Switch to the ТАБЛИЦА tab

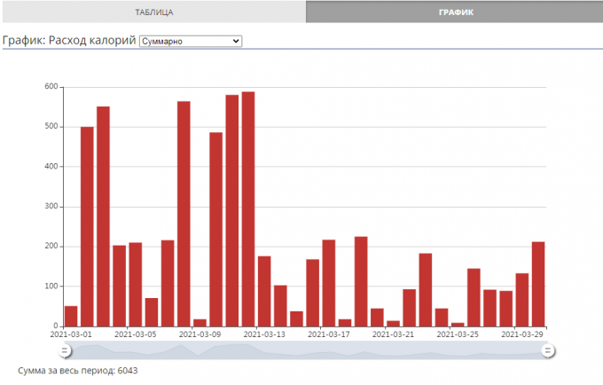tap(153, 12)
